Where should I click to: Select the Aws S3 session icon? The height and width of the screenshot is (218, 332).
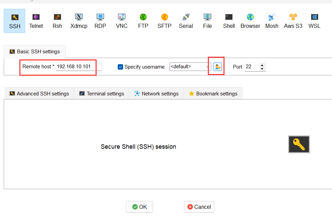click(x=293, y=21)
